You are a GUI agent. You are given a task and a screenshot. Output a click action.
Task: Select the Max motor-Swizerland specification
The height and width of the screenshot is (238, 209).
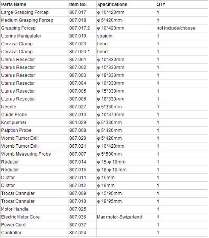click(x=120, y=217)
